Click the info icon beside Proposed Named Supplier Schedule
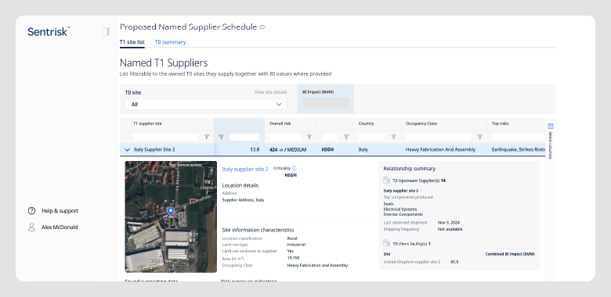Viewport: 611px width, 297px height. click(x=262, y=27)
